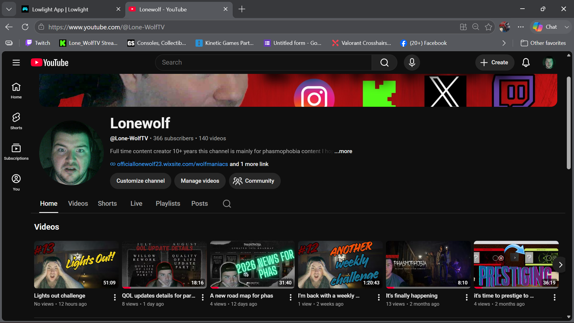Expand channel description with ...more

click(x=343, y=151)
